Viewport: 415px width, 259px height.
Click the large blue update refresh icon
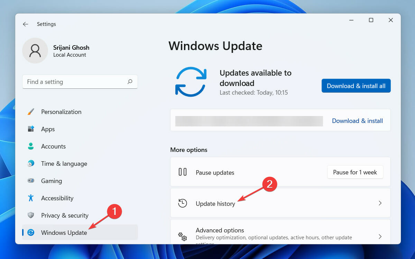[191, 81]
